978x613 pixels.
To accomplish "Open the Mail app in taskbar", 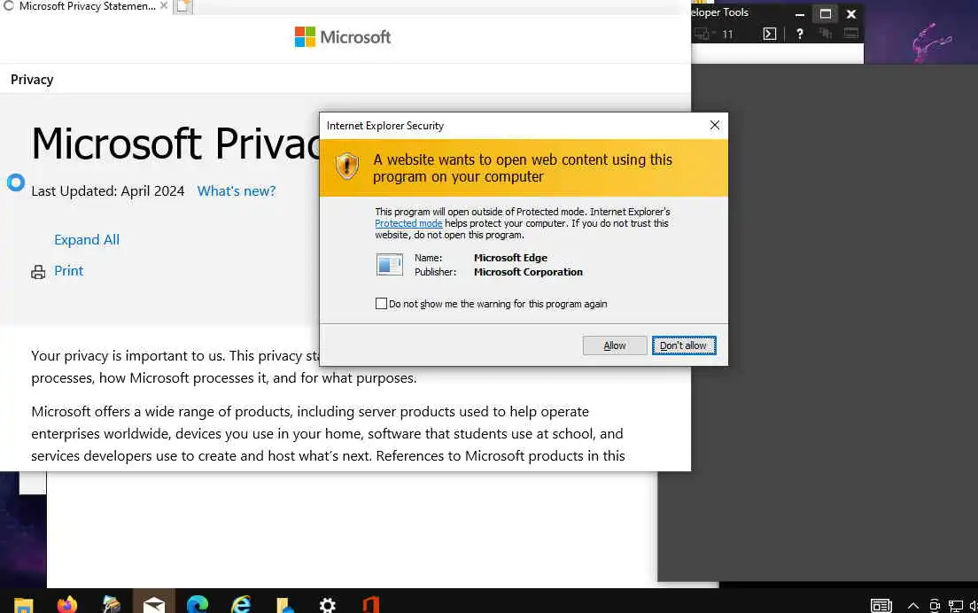I will pos(154,603).
